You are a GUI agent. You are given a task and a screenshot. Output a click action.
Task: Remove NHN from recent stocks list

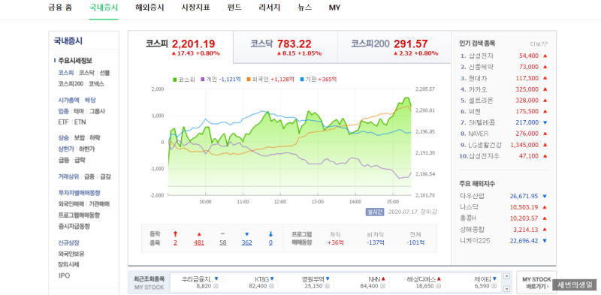[x=382, y=287]
